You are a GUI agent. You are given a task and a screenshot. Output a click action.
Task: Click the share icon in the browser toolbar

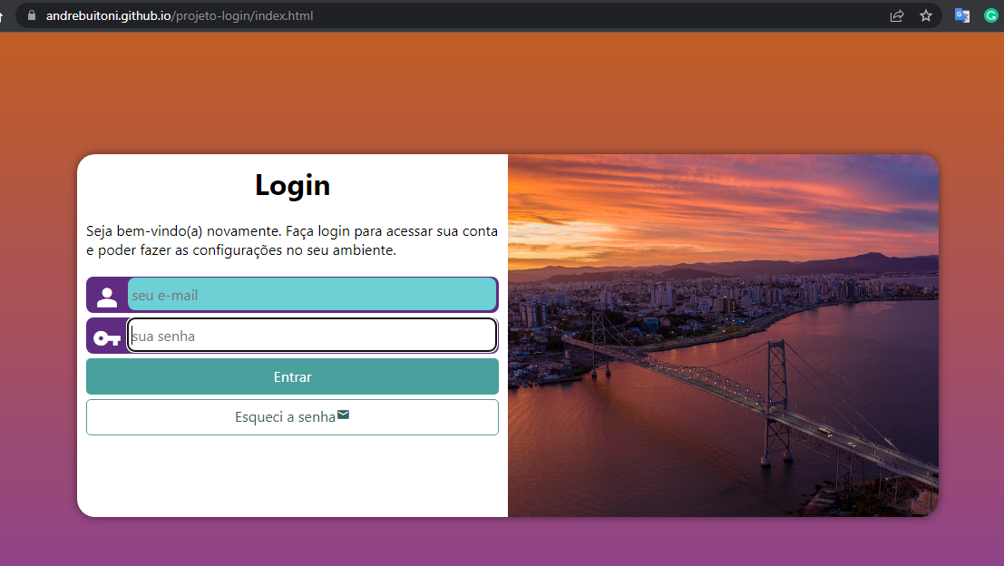pos(897,15)
